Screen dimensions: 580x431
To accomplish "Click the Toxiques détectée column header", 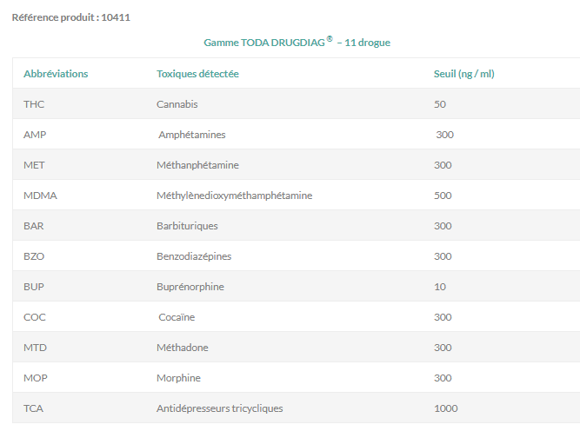I will (x=197, y=74).
